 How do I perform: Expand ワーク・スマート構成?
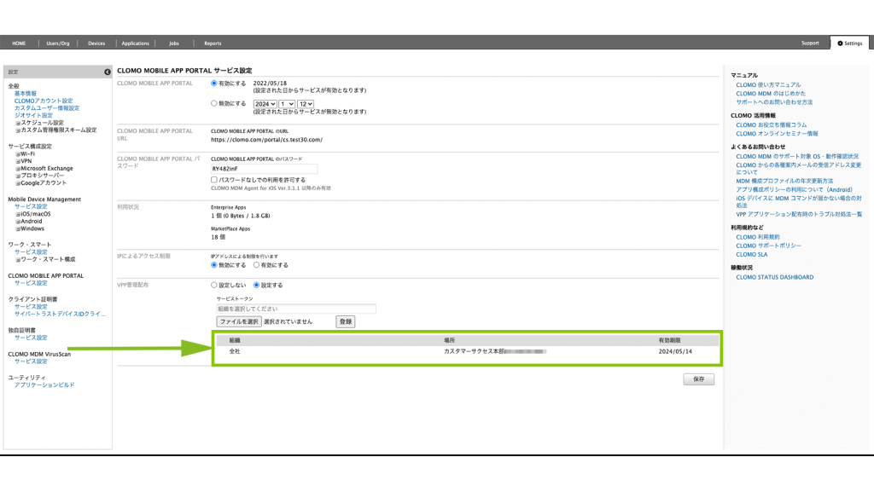click(x=18, y=260)
